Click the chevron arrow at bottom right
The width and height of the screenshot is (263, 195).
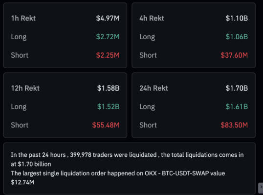(261, 188)
